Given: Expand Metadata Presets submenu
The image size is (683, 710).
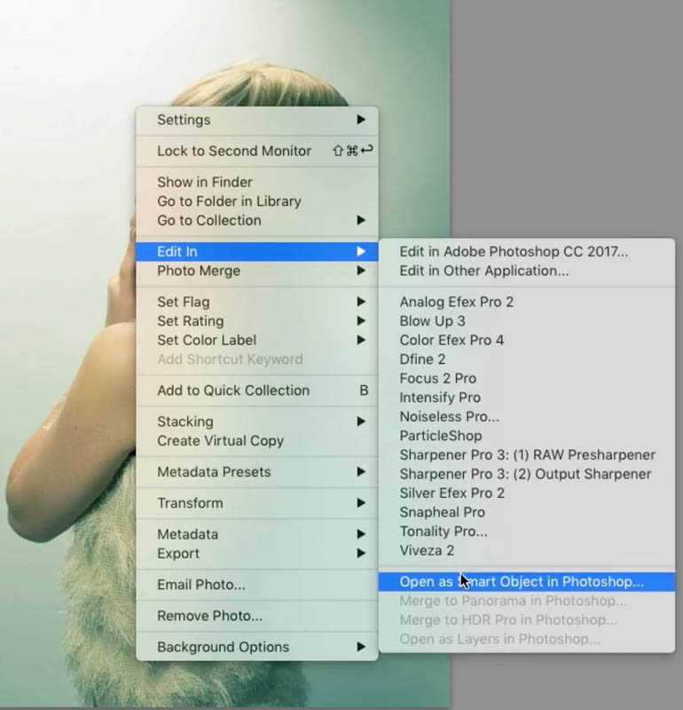Looking at the screenshot, I should pos(256,472).
